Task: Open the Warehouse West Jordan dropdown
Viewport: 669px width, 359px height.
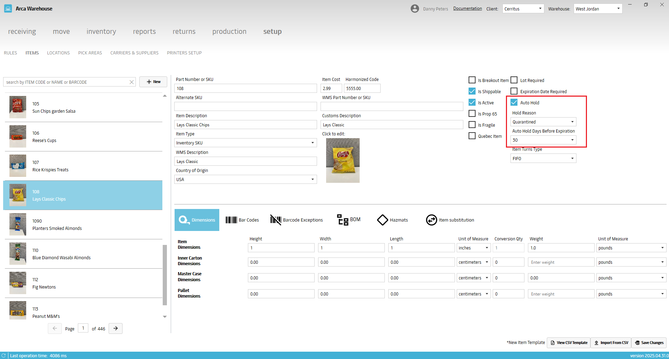Action: coord(598,9)
